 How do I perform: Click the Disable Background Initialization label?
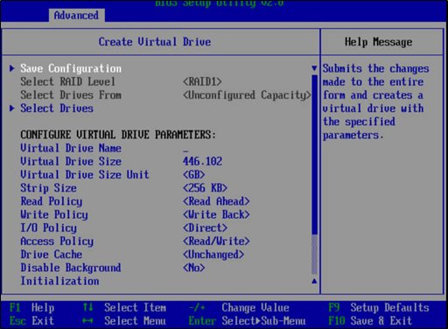[x=71, y=275]
